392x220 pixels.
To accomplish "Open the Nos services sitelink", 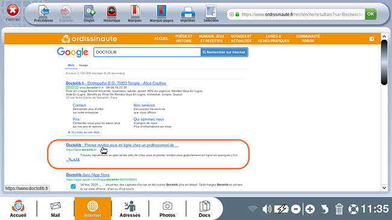I will point(144,105).
